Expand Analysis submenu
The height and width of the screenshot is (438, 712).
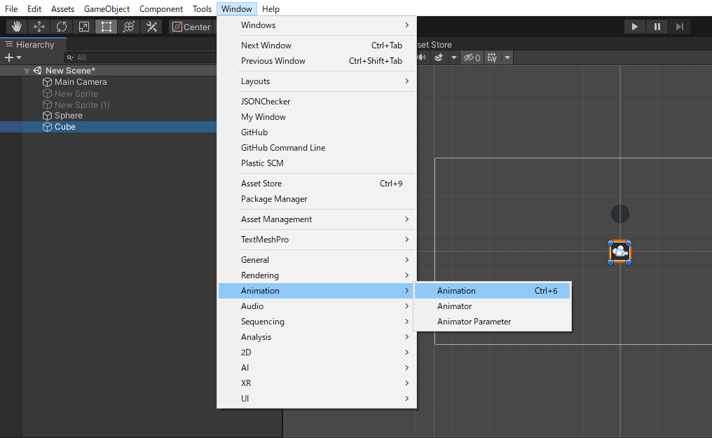coord(317,337)
